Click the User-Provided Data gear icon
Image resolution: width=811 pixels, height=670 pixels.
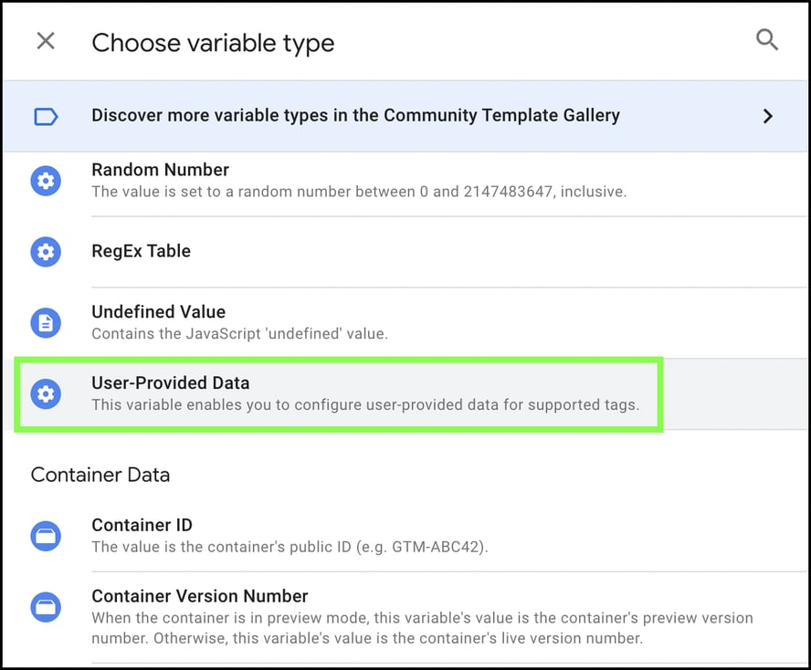[x=47, y=394]
